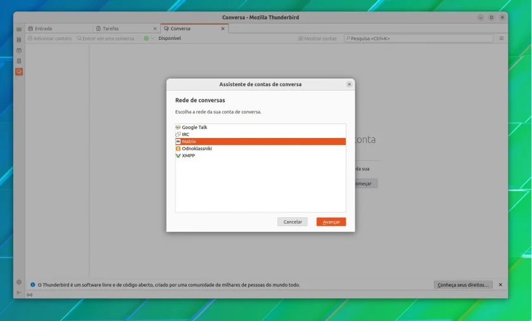The image size is (532, 321).
Task: Close the Assistente de contas dialog
Action: pyautogui.click(x=349, y=84)
